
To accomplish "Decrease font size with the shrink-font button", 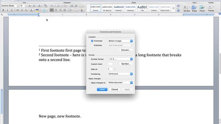I will pyautogui.click(x=34, y=6).
